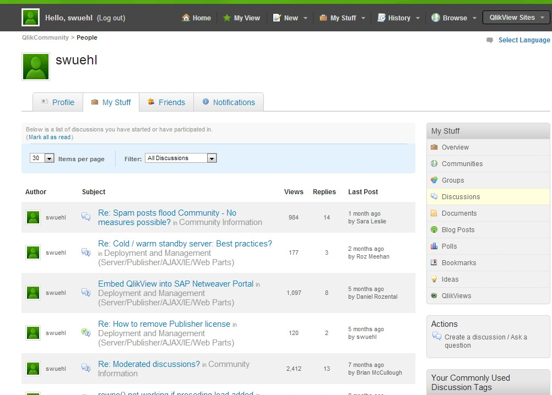Click Groups in the My Stuff sidebar

point(488,180)
